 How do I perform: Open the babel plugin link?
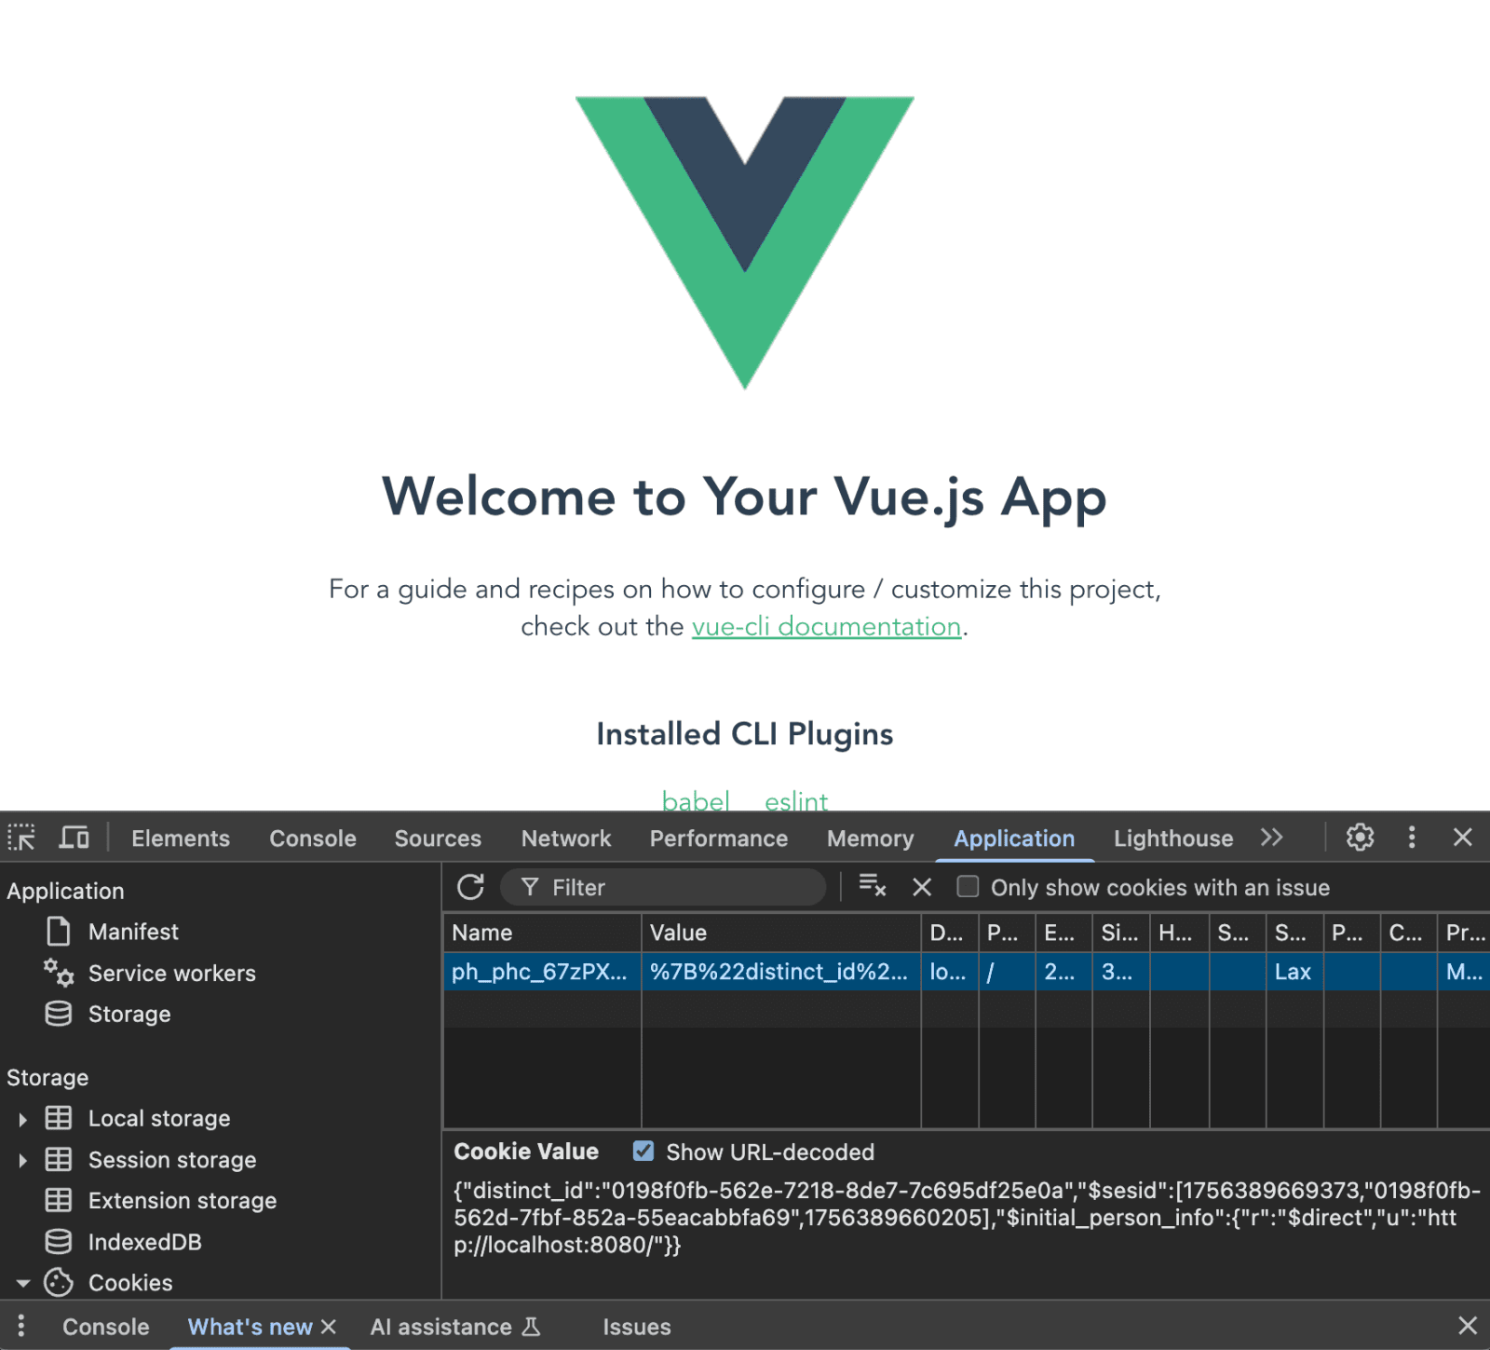[x=696, y=801]
